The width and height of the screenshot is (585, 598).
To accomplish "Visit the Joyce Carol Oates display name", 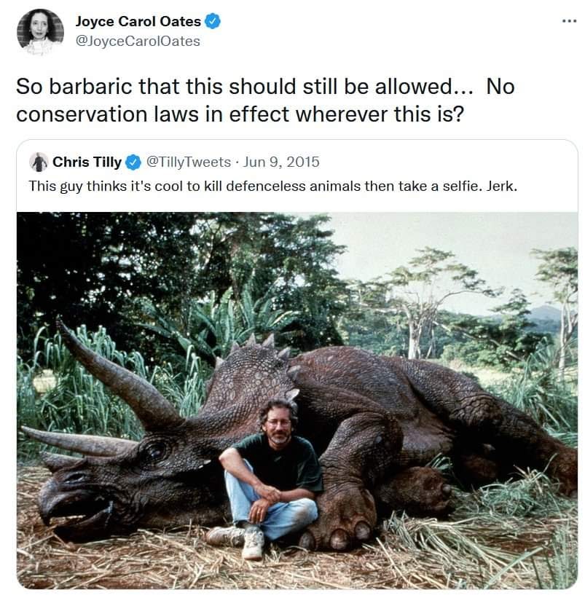I will coord(138,21).
